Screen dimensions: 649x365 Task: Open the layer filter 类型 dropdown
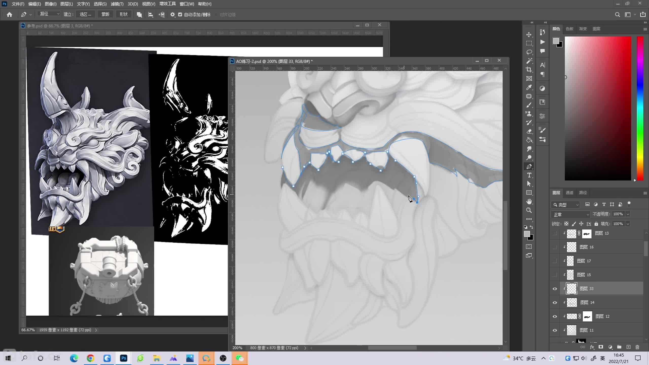pyautogui.click(x=566, y=205)
